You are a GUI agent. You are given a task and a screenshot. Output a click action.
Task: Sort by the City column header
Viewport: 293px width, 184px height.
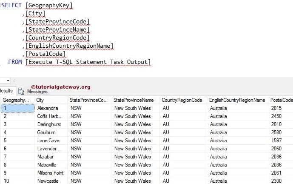pos(51,100)
